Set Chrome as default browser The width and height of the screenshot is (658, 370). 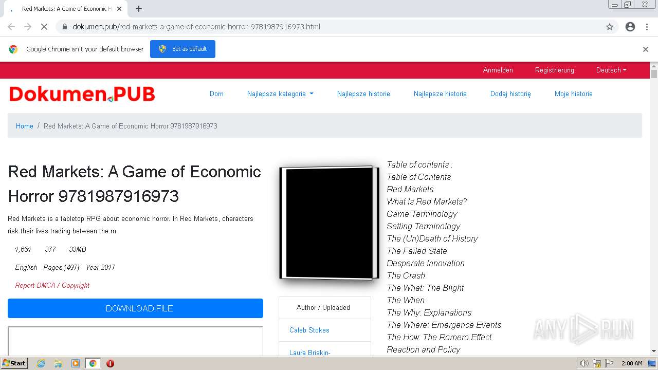tap(182, 49)
